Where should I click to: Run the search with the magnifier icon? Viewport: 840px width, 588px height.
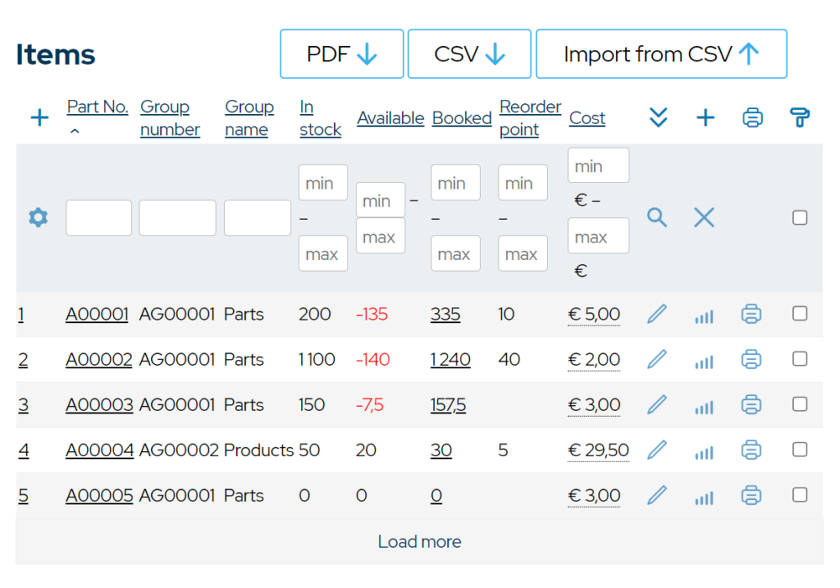coord(657,217)
